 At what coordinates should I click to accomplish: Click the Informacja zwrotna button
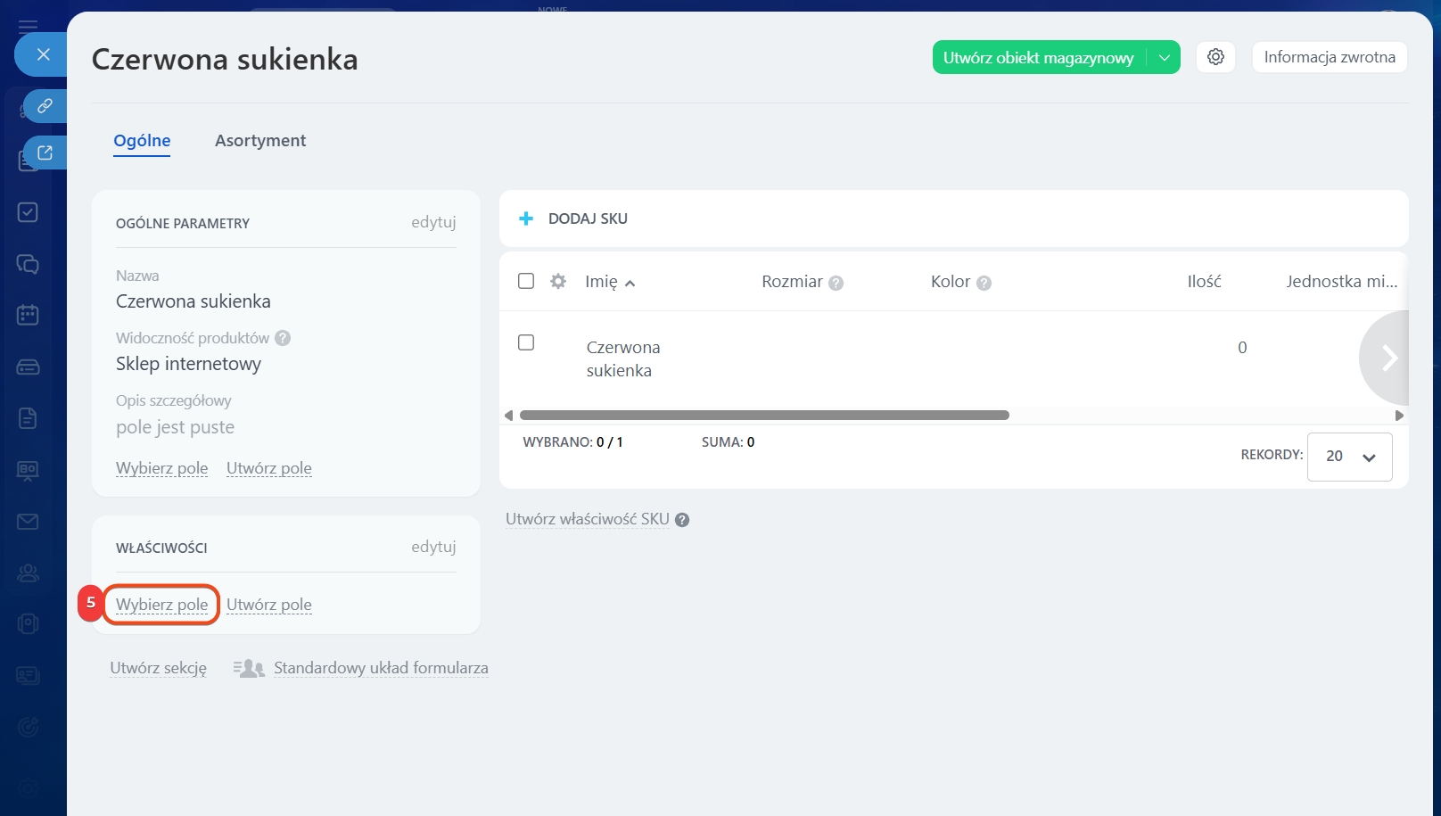click(x=1329, y=57)
